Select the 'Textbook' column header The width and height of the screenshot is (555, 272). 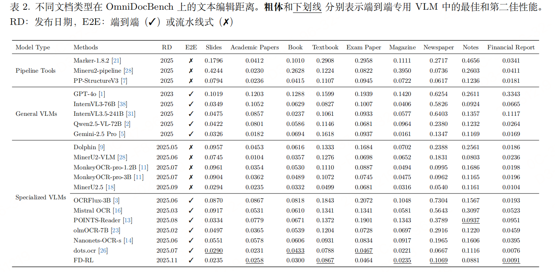point(325,47)
